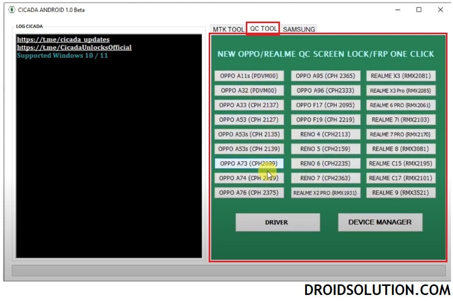The width and height of the screenshot is (453, 301).
Task: Pick the REALME 7i (RMX2103) button
Action: pos(401,120)
